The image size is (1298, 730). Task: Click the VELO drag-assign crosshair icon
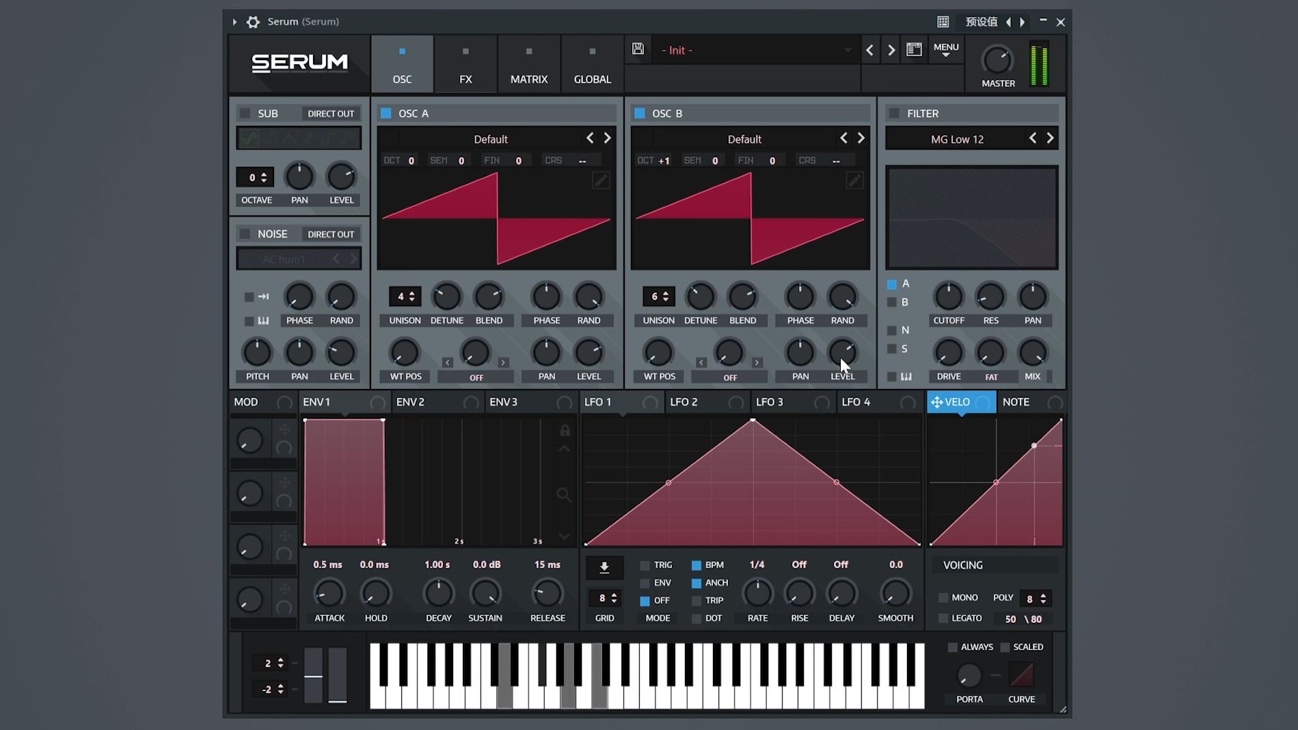point(936,402)
